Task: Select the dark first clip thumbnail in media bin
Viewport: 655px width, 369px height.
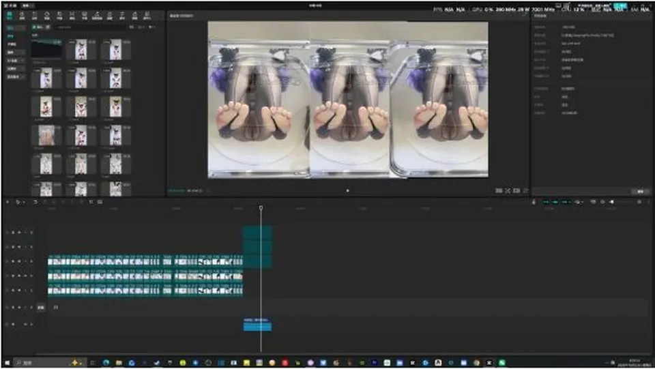Action: click(x=46, y=50)
